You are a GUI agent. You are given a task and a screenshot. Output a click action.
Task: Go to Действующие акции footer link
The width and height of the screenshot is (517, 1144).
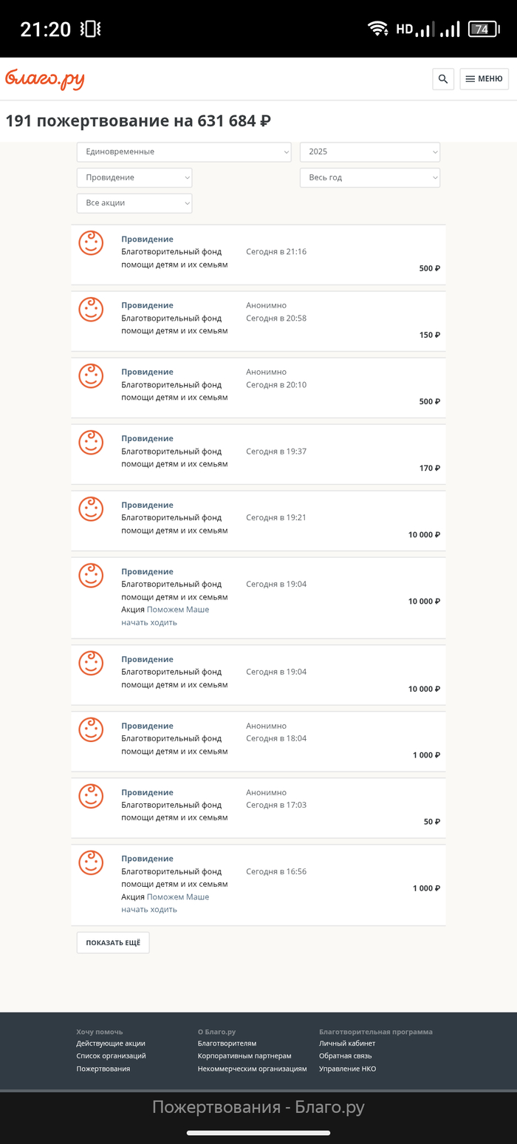[111, 1043]
